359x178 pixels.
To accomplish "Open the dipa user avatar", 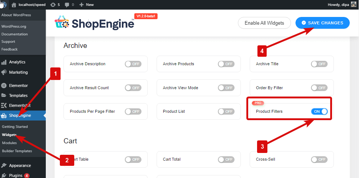I will coord(353,4).
